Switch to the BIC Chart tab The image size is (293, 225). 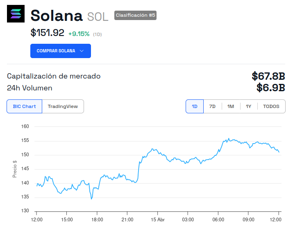click(24, 106)
